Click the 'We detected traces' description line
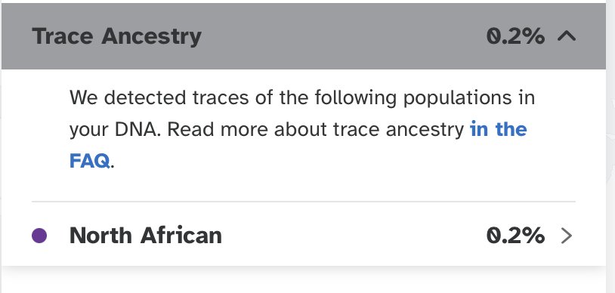This screenshot has height=293, width=615. (302, 97)
